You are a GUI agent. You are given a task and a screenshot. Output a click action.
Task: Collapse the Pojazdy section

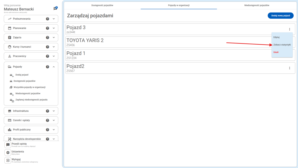[x=54, y=67]
